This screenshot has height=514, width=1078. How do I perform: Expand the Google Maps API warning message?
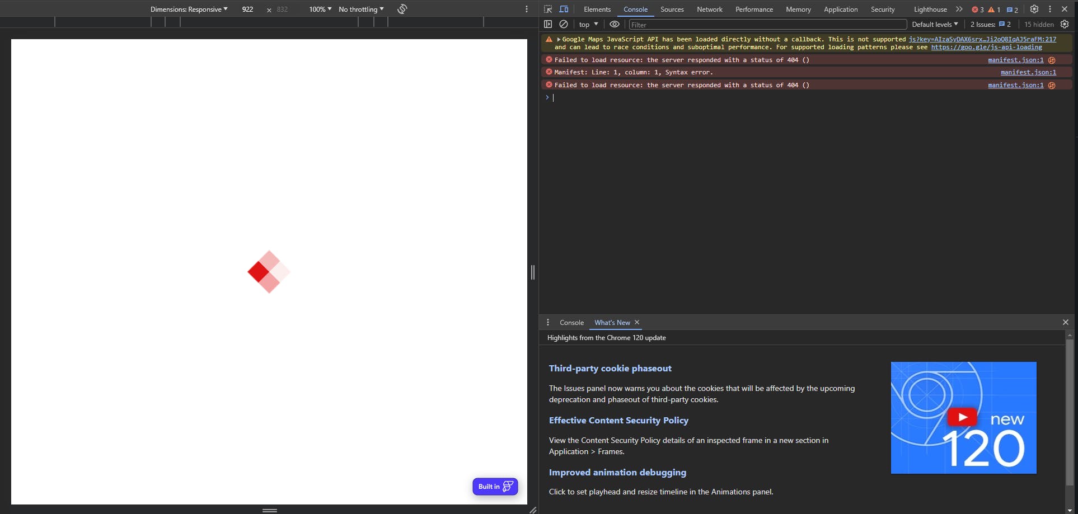[x=559, y=39]
